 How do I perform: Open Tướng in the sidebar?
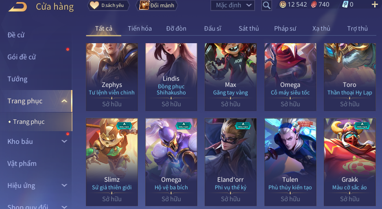tap(17, 79)
